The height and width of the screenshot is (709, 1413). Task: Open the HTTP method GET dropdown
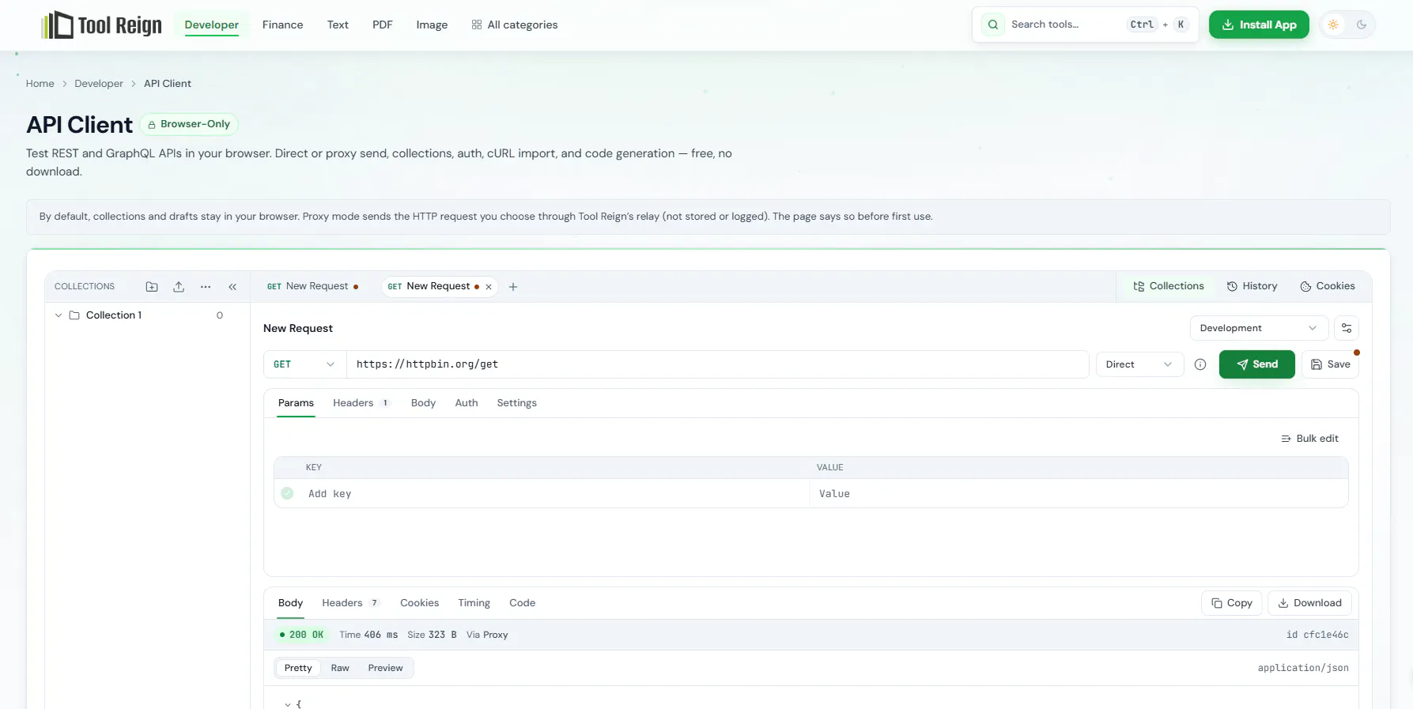(304, 364)
